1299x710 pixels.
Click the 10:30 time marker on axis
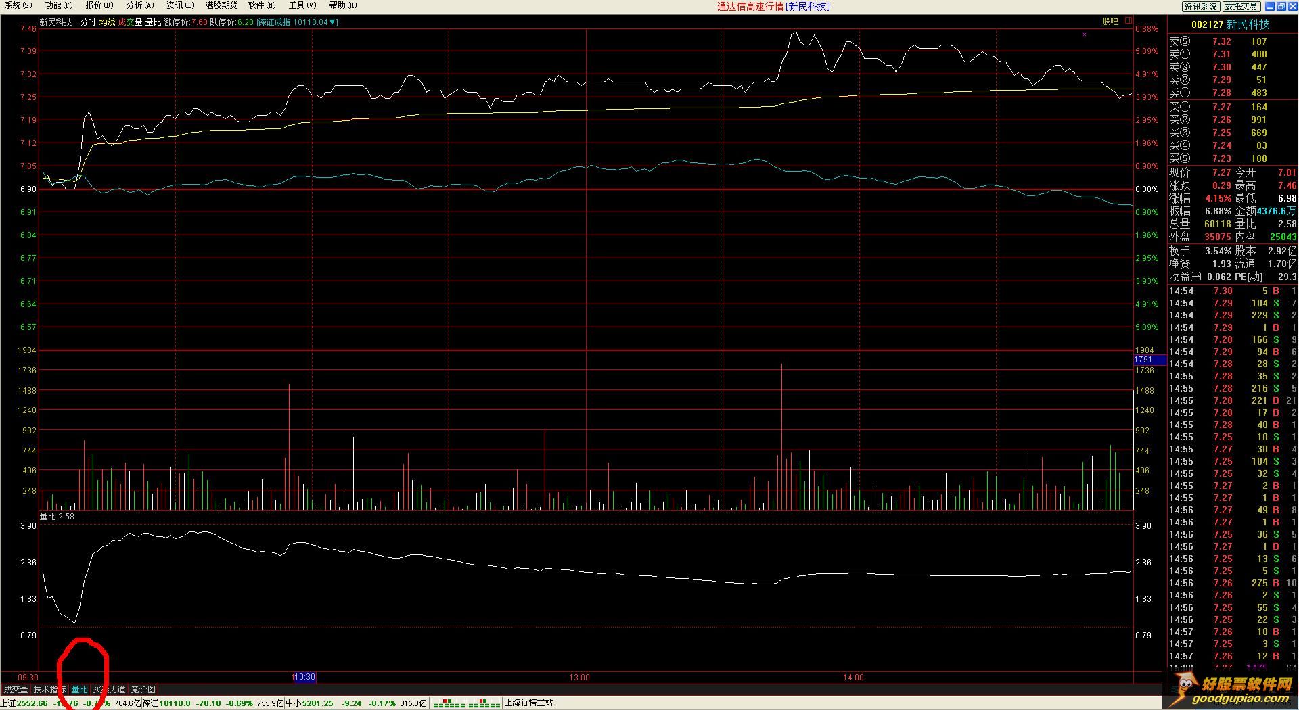304,677
